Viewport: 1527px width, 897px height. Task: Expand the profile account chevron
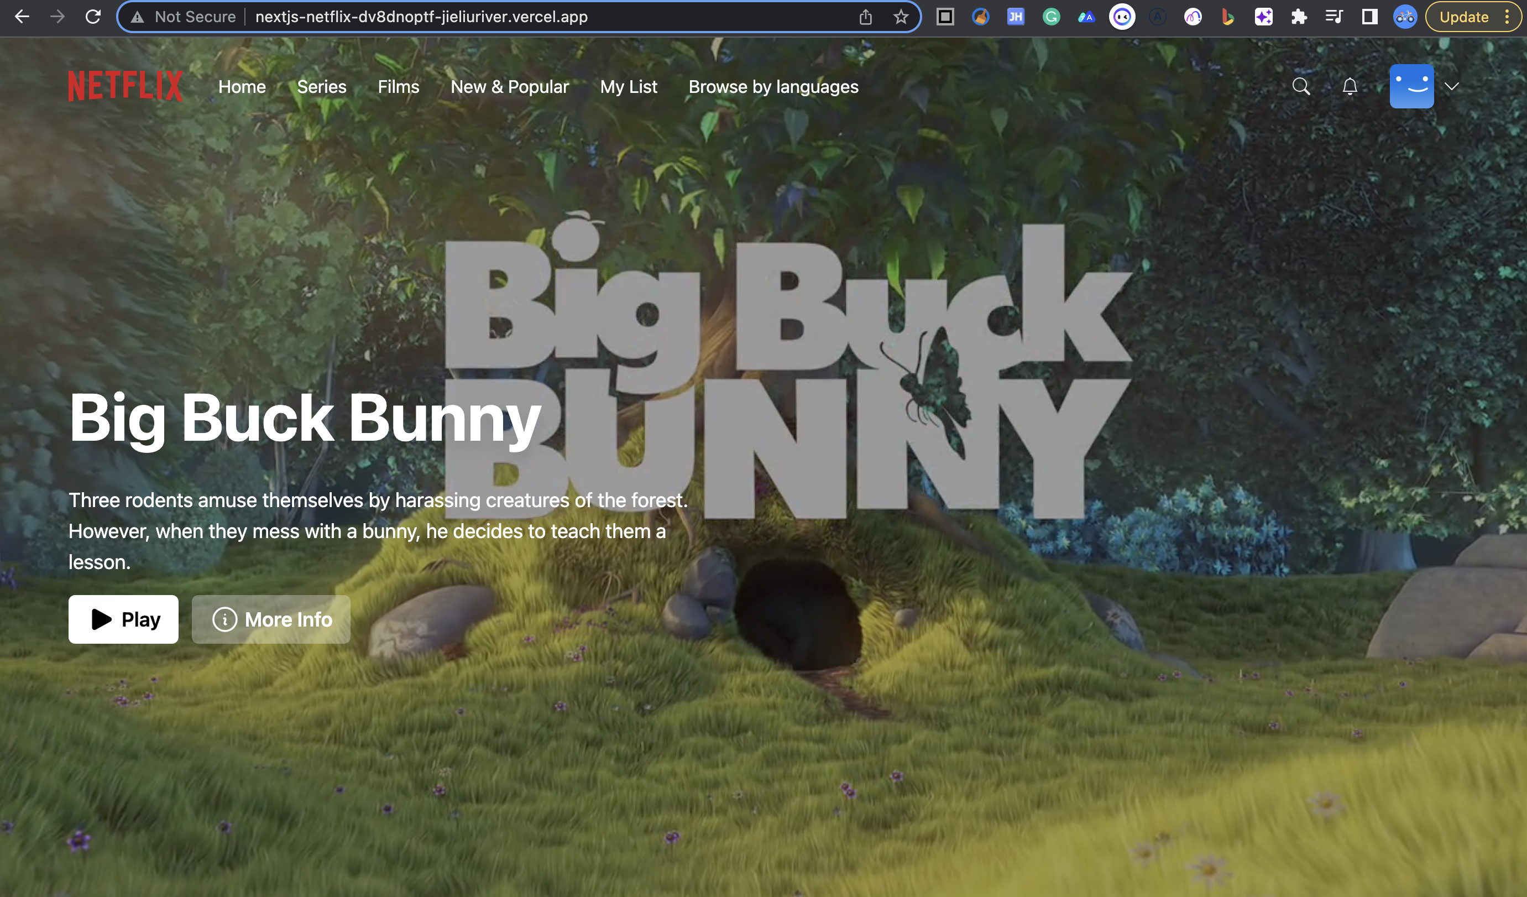(1452, 87)
